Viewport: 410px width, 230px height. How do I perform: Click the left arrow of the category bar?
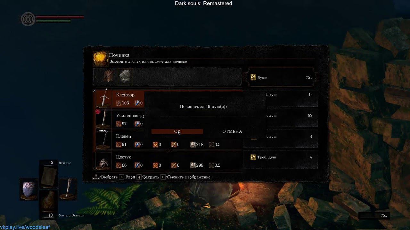pyautogui.click(x=96, y=77)
